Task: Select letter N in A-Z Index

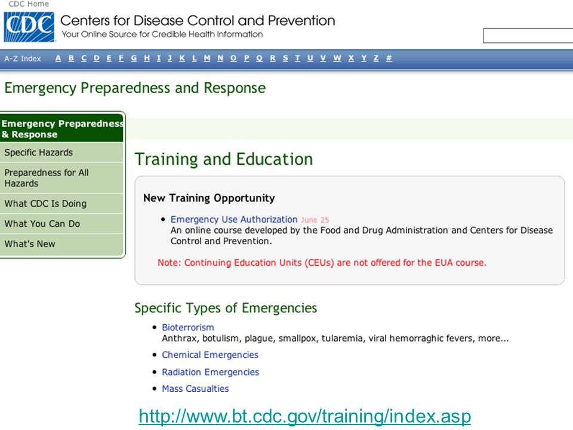Action: click(220, 58)
